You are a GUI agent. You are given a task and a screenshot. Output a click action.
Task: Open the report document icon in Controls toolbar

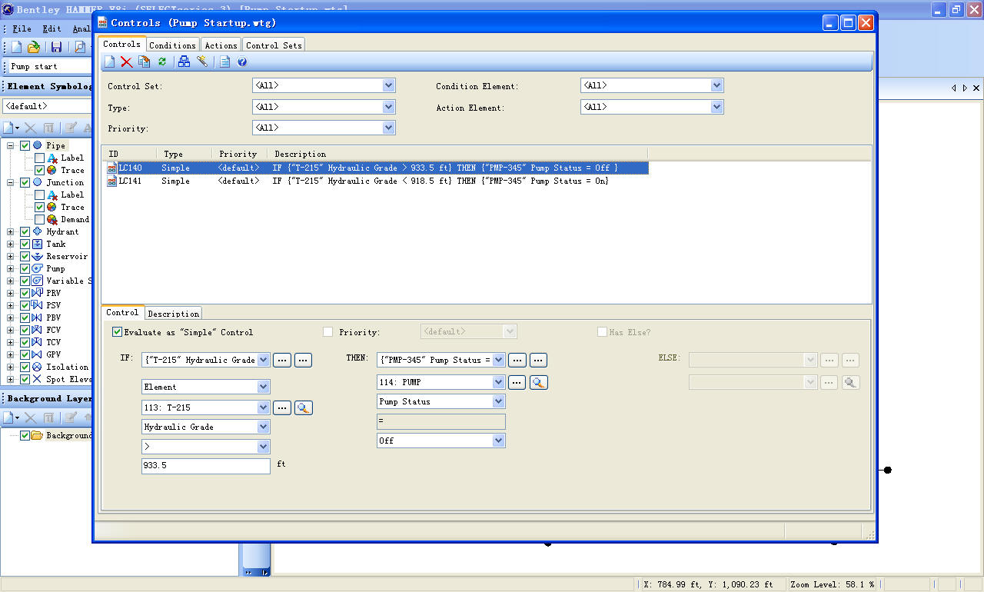click(224, 62)
